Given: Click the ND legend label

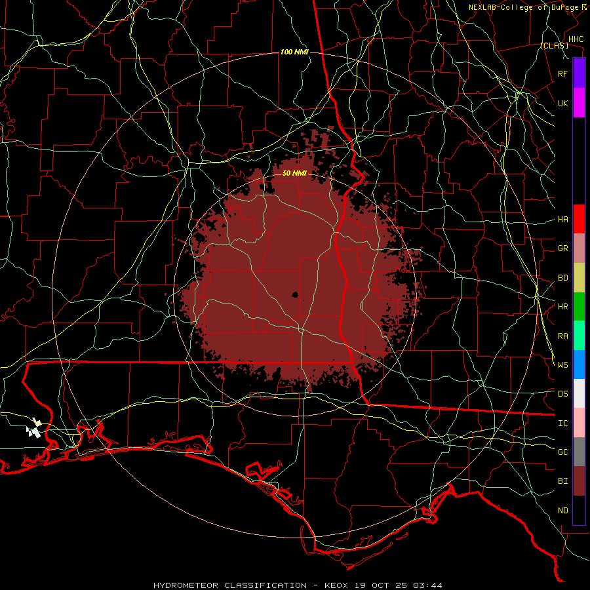Looking at the screenshot, I should click(x=562, y=511).
